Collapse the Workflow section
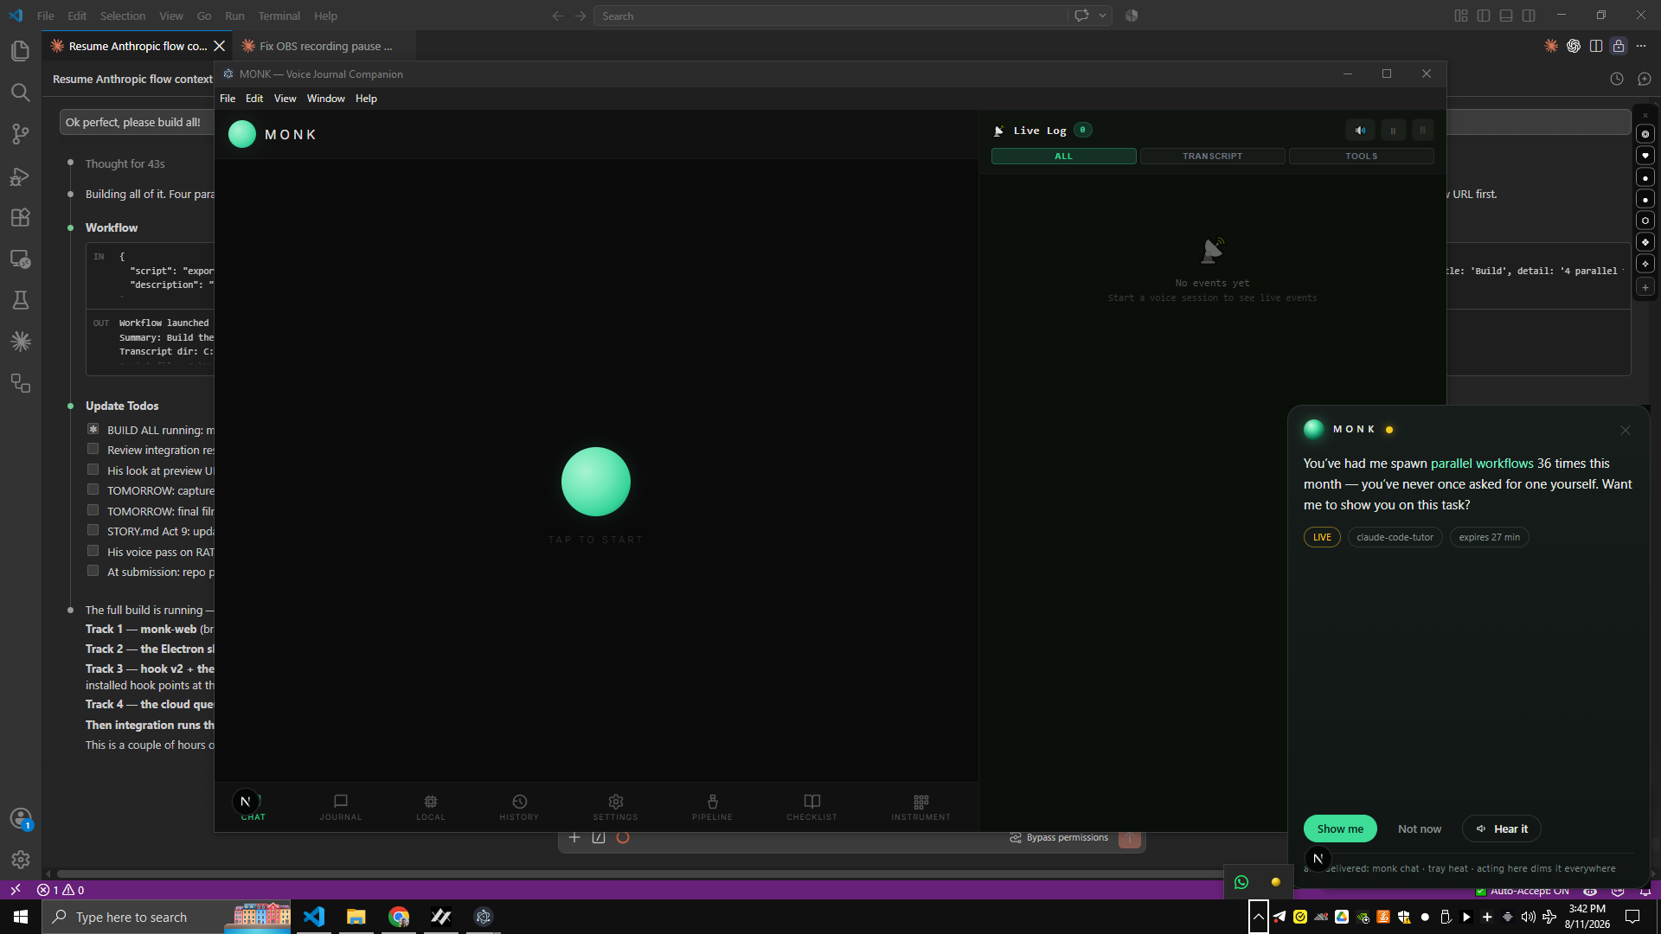Image resolution: width=1661 pixels, height=934 pixels. coord(112,227)
